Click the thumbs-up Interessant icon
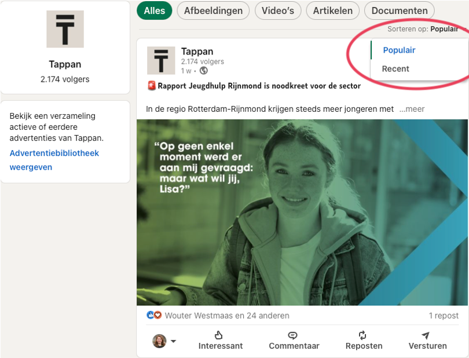Viewport: 469px width, 358px height. tap(219, 335)
